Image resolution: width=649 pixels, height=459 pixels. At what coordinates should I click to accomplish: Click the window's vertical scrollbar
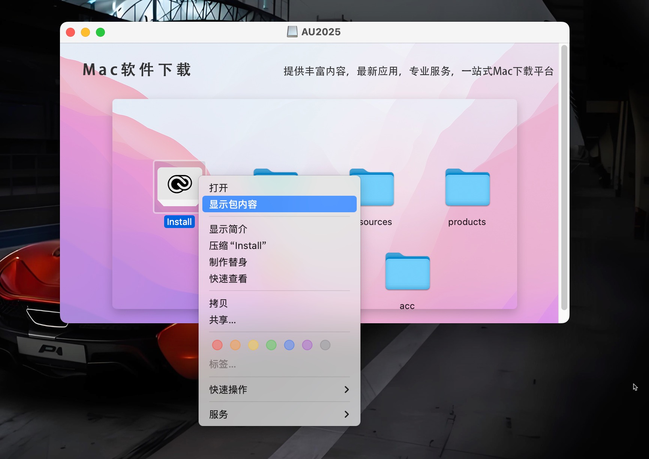(564, 176)
